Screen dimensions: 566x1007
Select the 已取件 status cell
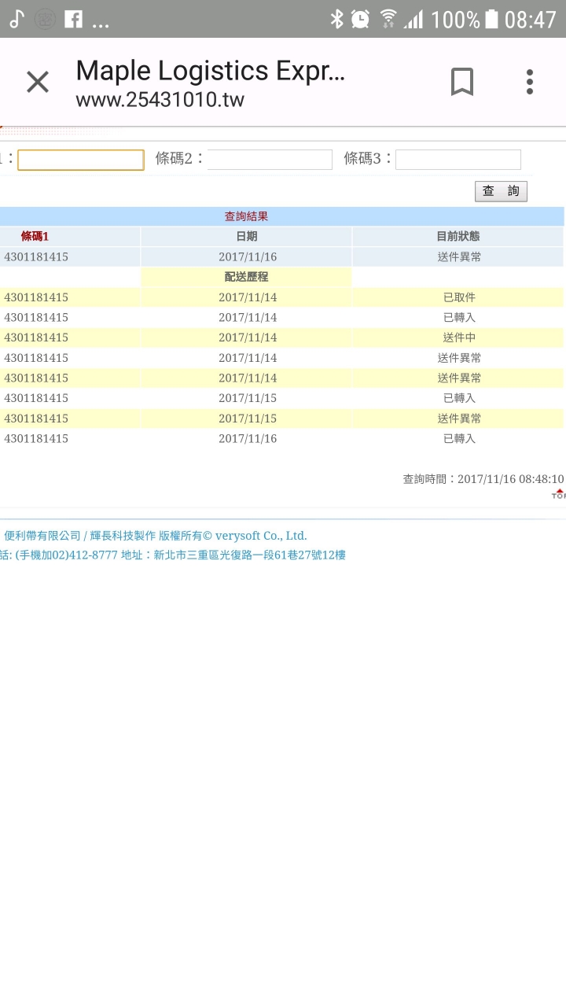(459, 297)
